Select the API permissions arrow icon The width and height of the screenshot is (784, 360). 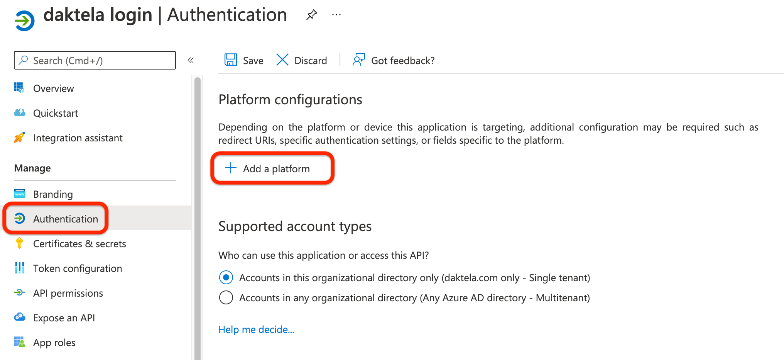(x=19, y=293)
